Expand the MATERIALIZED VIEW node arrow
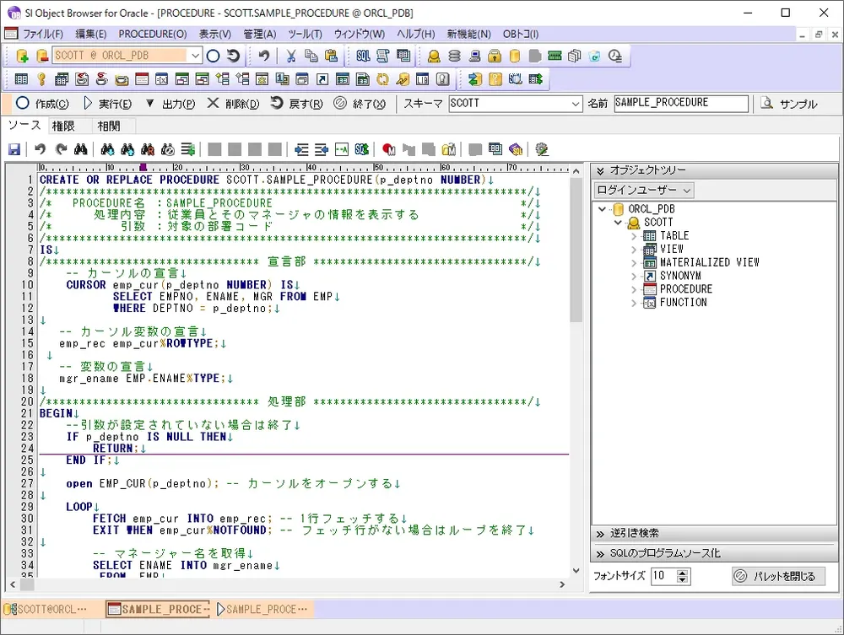The image size is (844, 635). coord(634,263)
